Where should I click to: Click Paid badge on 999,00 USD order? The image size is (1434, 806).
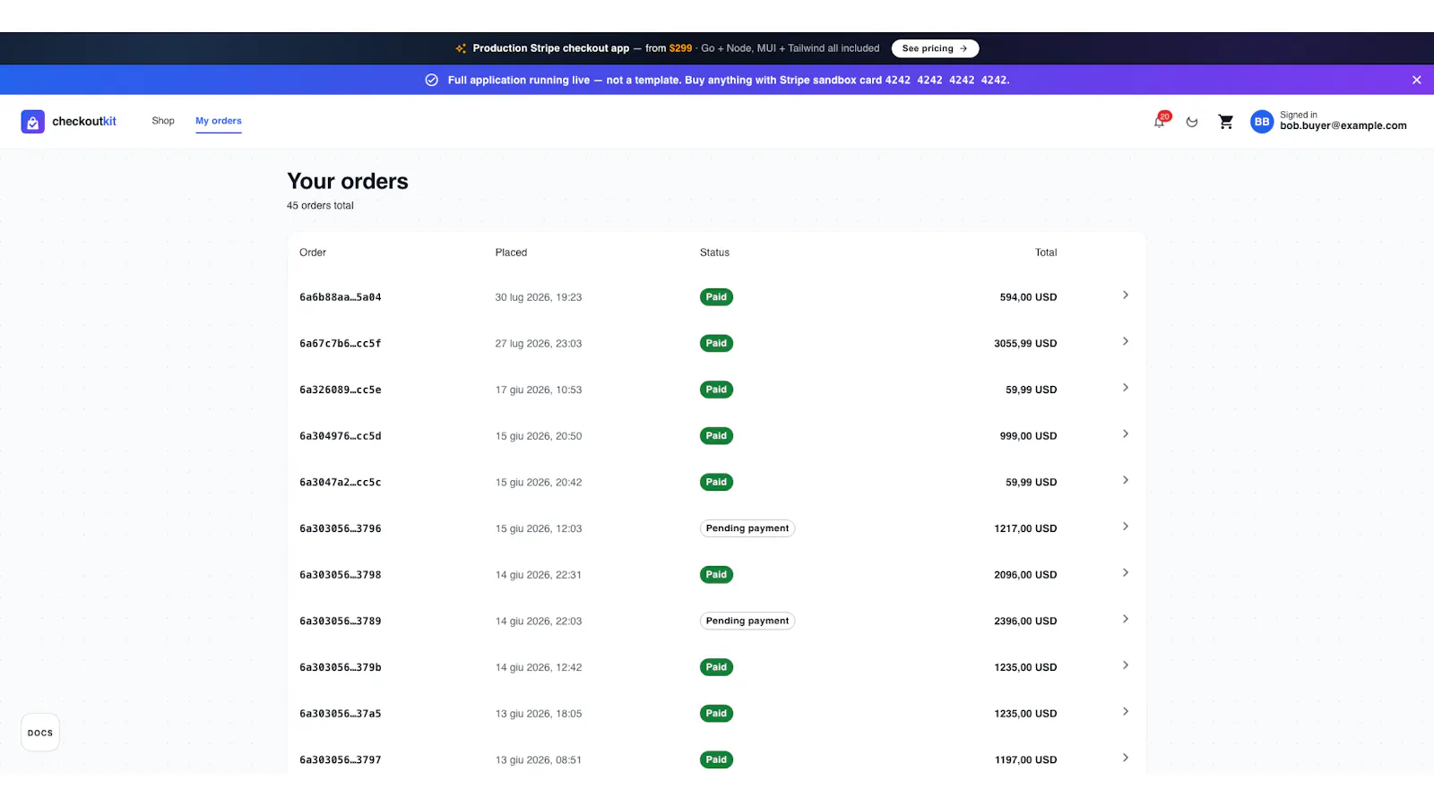716,436
